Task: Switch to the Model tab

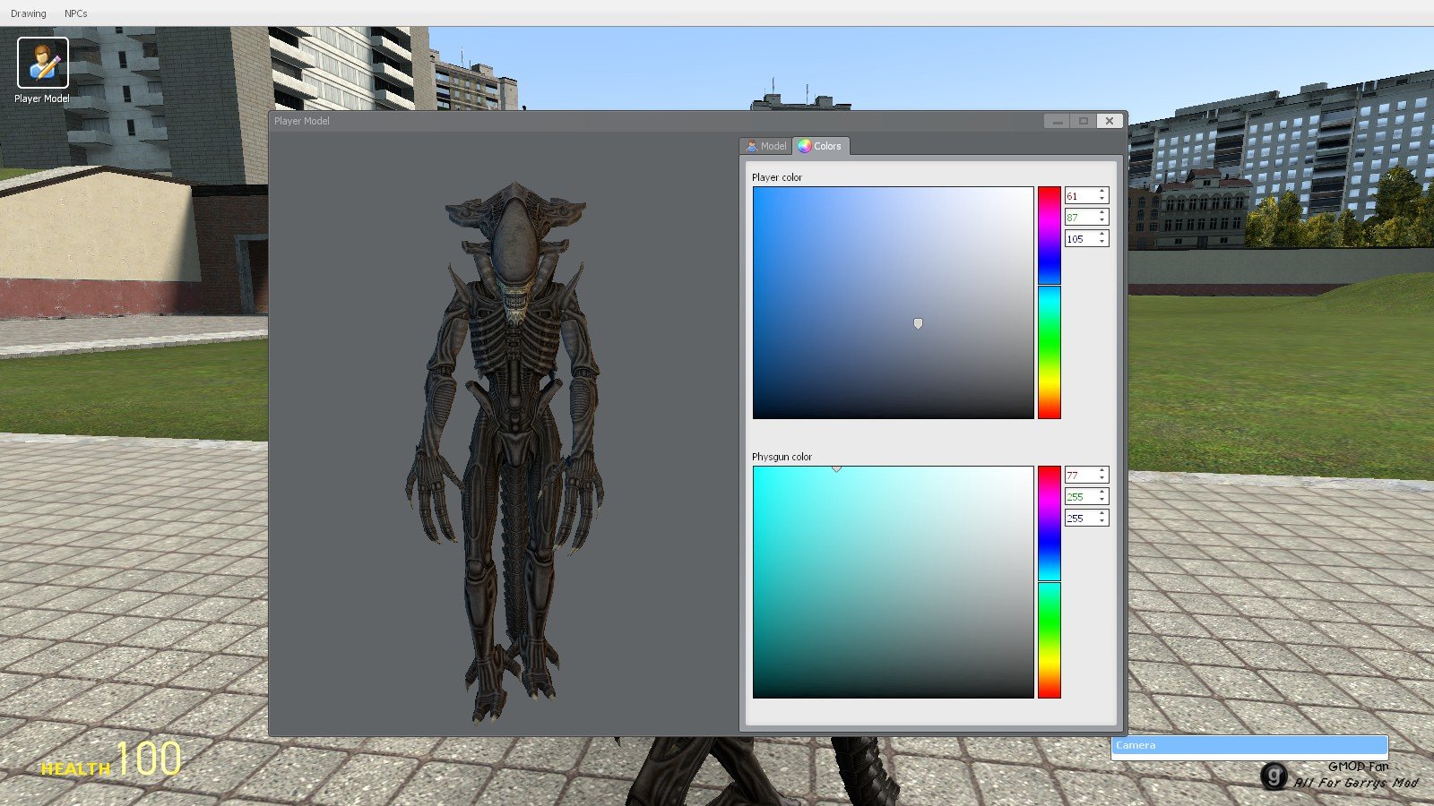Action: [766, 146]
